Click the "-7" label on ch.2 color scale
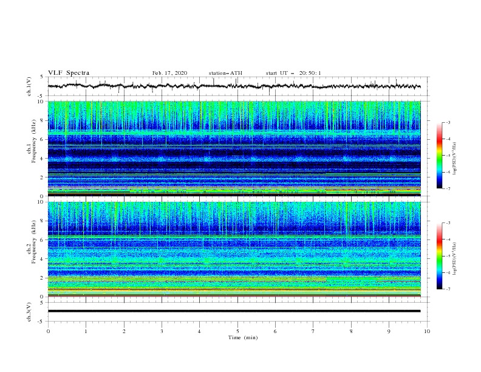 (x=448, y=289)
